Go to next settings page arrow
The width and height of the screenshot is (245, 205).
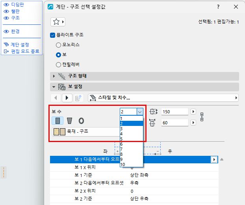tap(67, 98)
